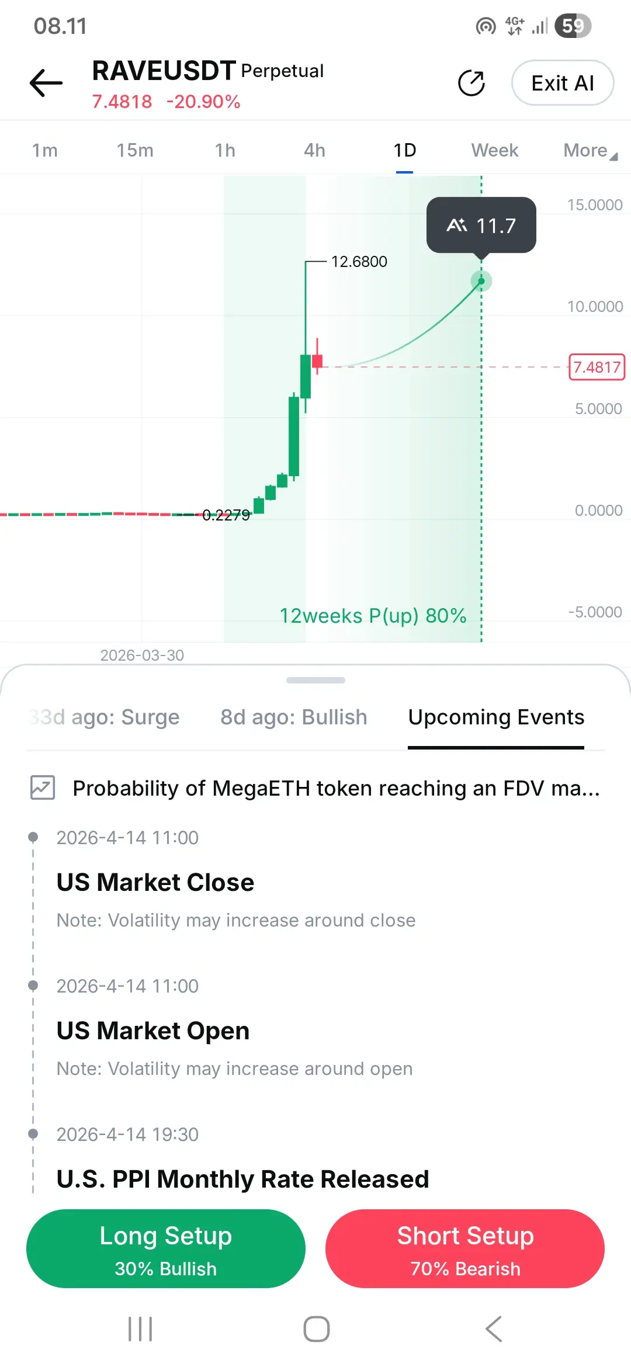Screen dimensions: 631x1367
Task: Open the 33d ago: Surge tab
Action: pyautogui.click(x=104, y=717)
